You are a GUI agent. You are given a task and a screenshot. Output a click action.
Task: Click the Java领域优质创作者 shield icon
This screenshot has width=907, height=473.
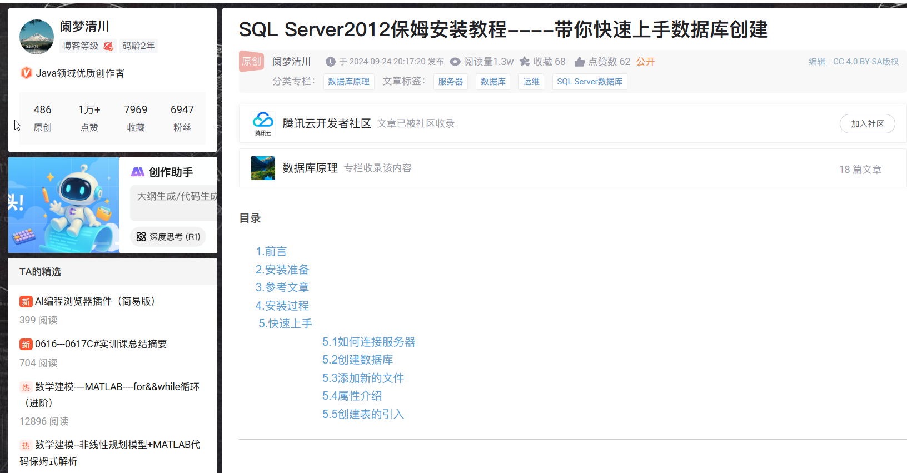[26, 73]
